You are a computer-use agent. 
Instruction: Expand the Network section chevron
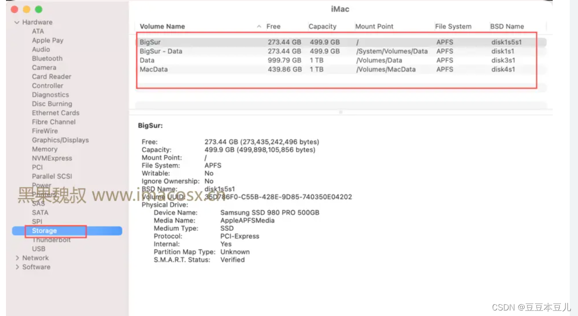[17, 258]
